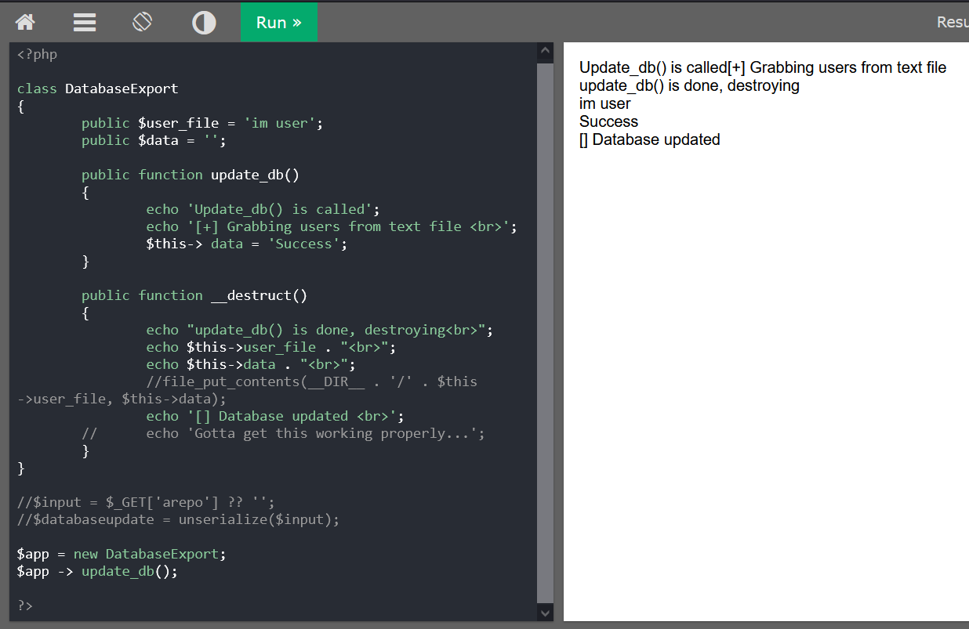Click the Result label at top right
The height and width of the screenshot is (629, 969).
pyautogui.click(x=952, y=22)
